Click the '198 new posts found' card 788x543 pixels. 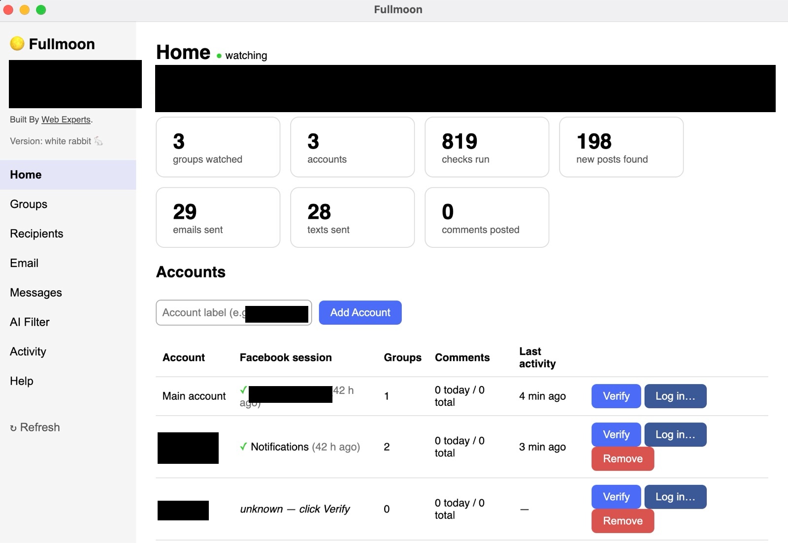click(x=622, y=147)
